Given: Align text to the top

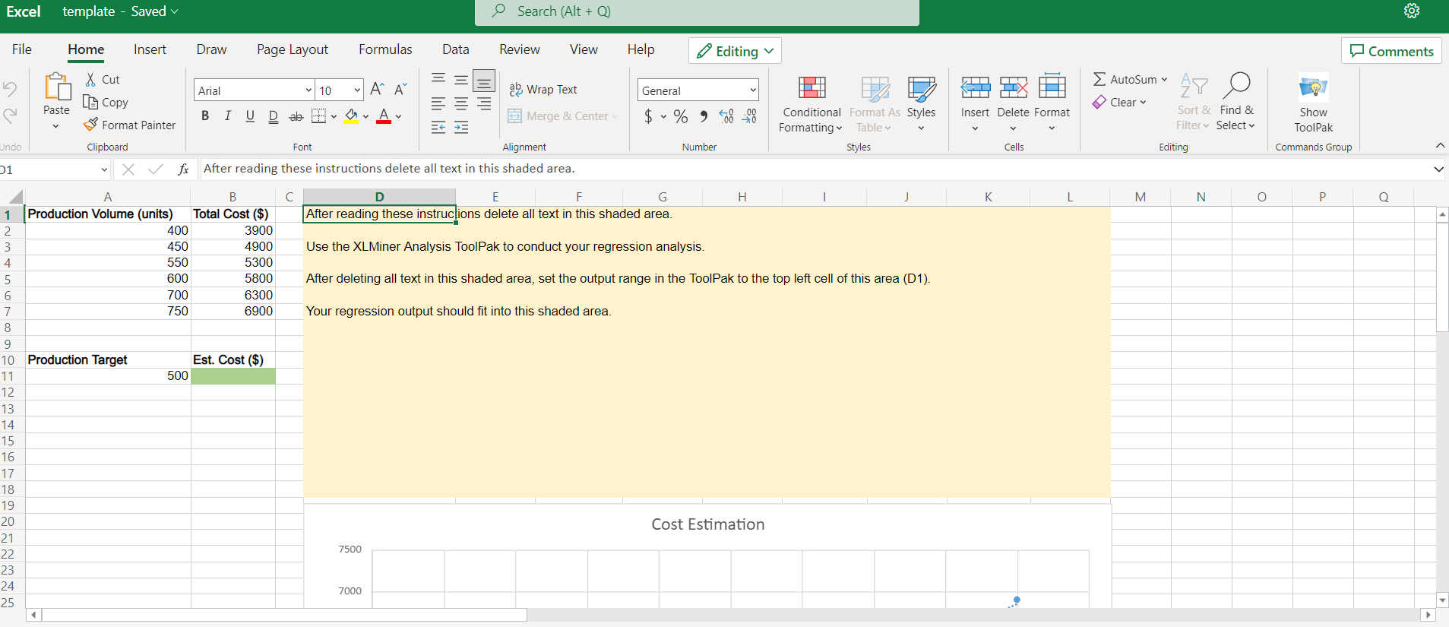Looking at the screenshot, I should [438, 78].
